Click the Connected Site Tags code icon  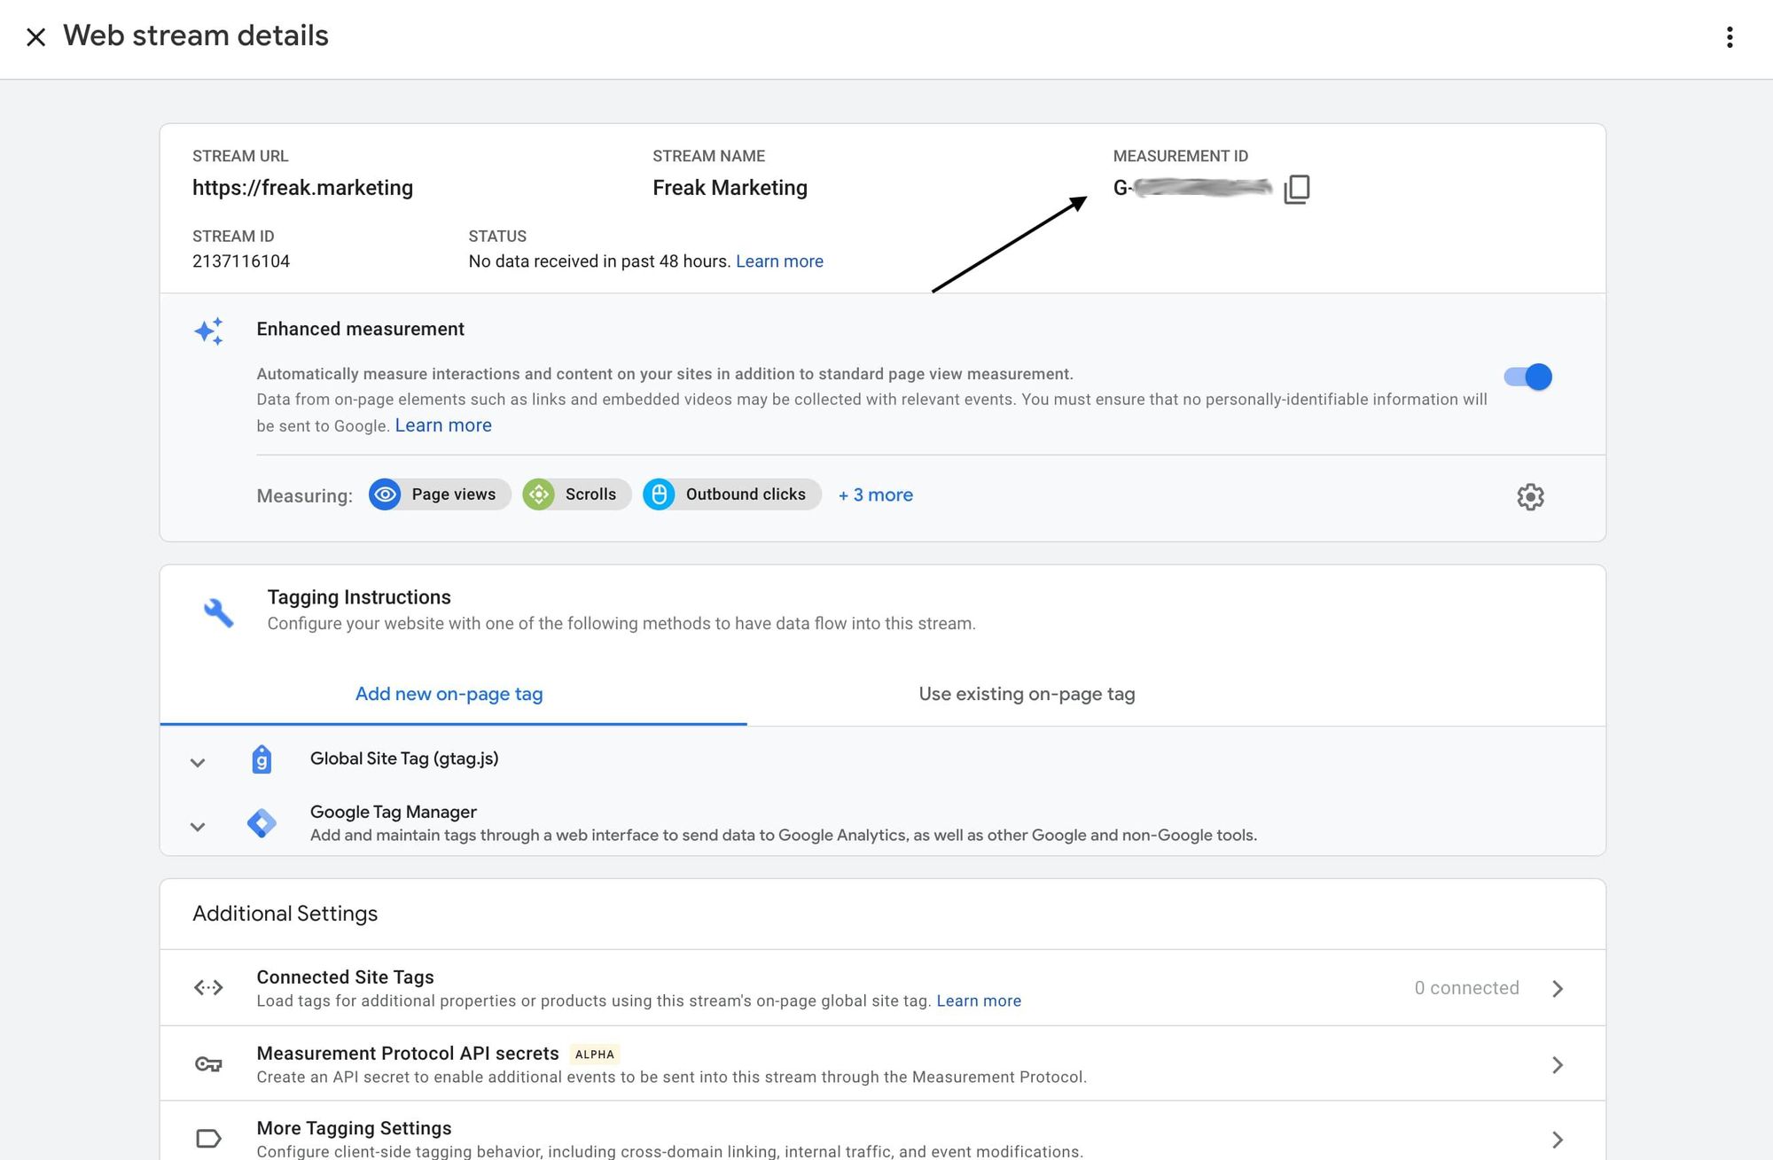click(208, 987)
